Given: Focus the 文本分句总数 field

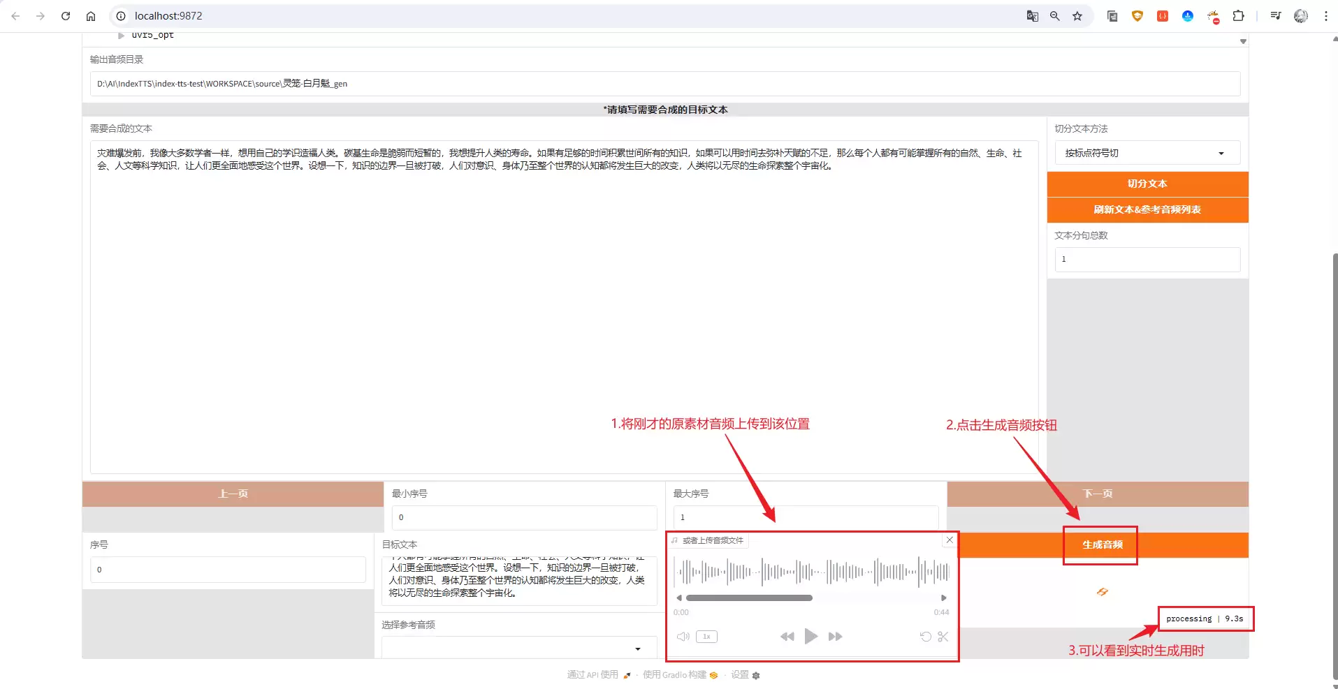Looking at the screenshot, I should [x=1147, y=259].
